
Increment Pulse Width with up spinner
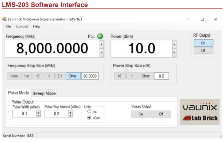tap(39, 112)
